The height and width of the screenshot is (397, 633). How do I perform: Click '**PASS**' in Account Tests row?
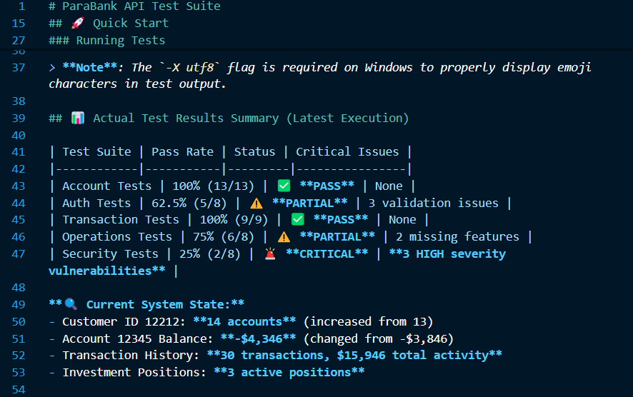point(327,186)
